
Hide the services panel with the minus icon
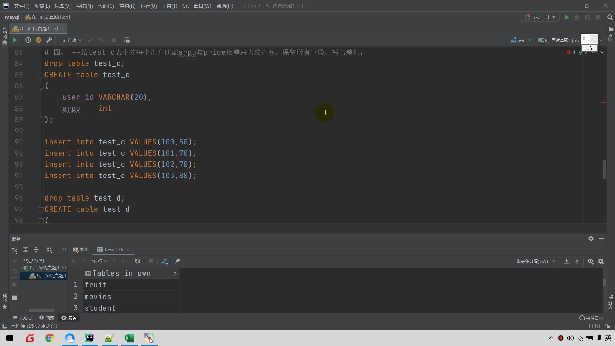point(602,239)
